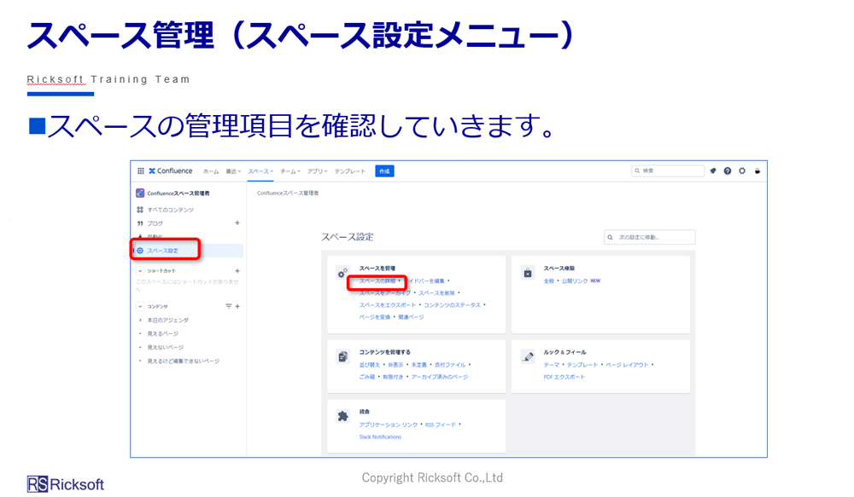Open the 見えないページ page

coord(165,348)
